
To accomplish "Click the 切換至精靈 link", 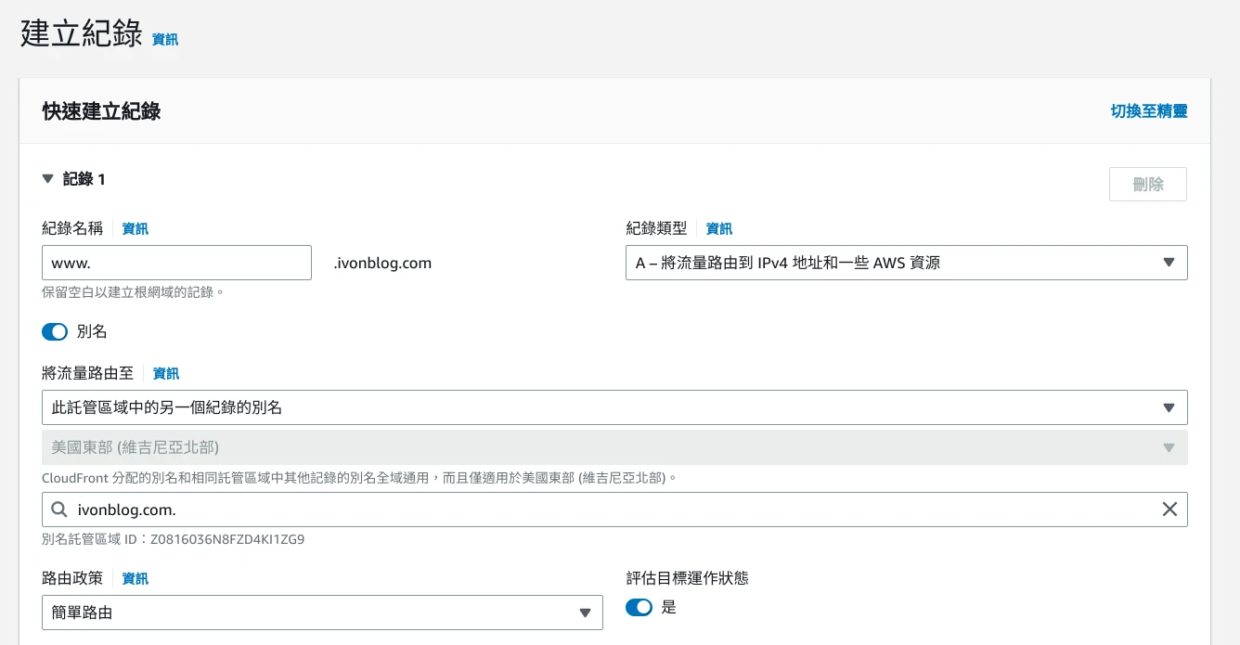I will point(1148,111).
